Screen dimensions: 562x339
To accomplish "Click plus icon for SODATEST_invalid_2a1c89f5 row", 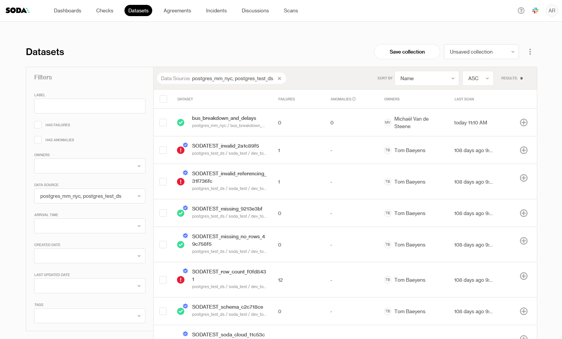I will pyautogui.click(x=524, y=150).
